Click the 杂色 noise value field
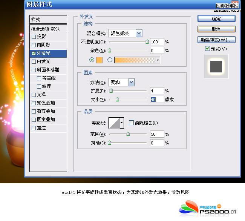This screenshot has width=245, height=221. click(157, 51)
